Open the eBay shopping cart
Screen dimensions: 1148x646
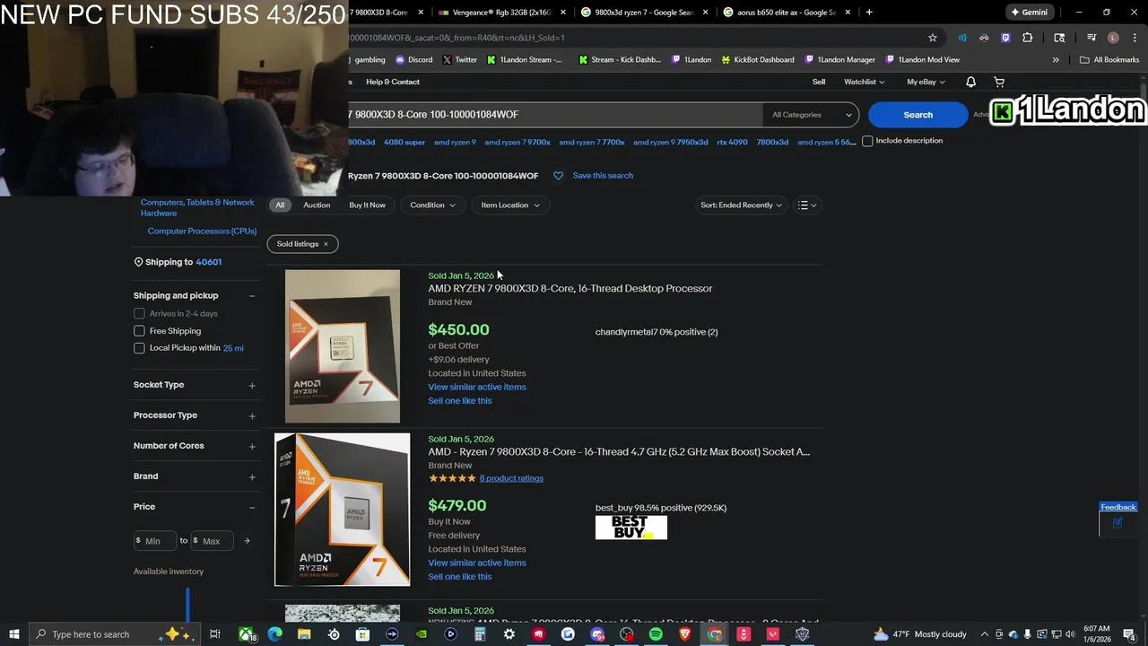point(999,82)
